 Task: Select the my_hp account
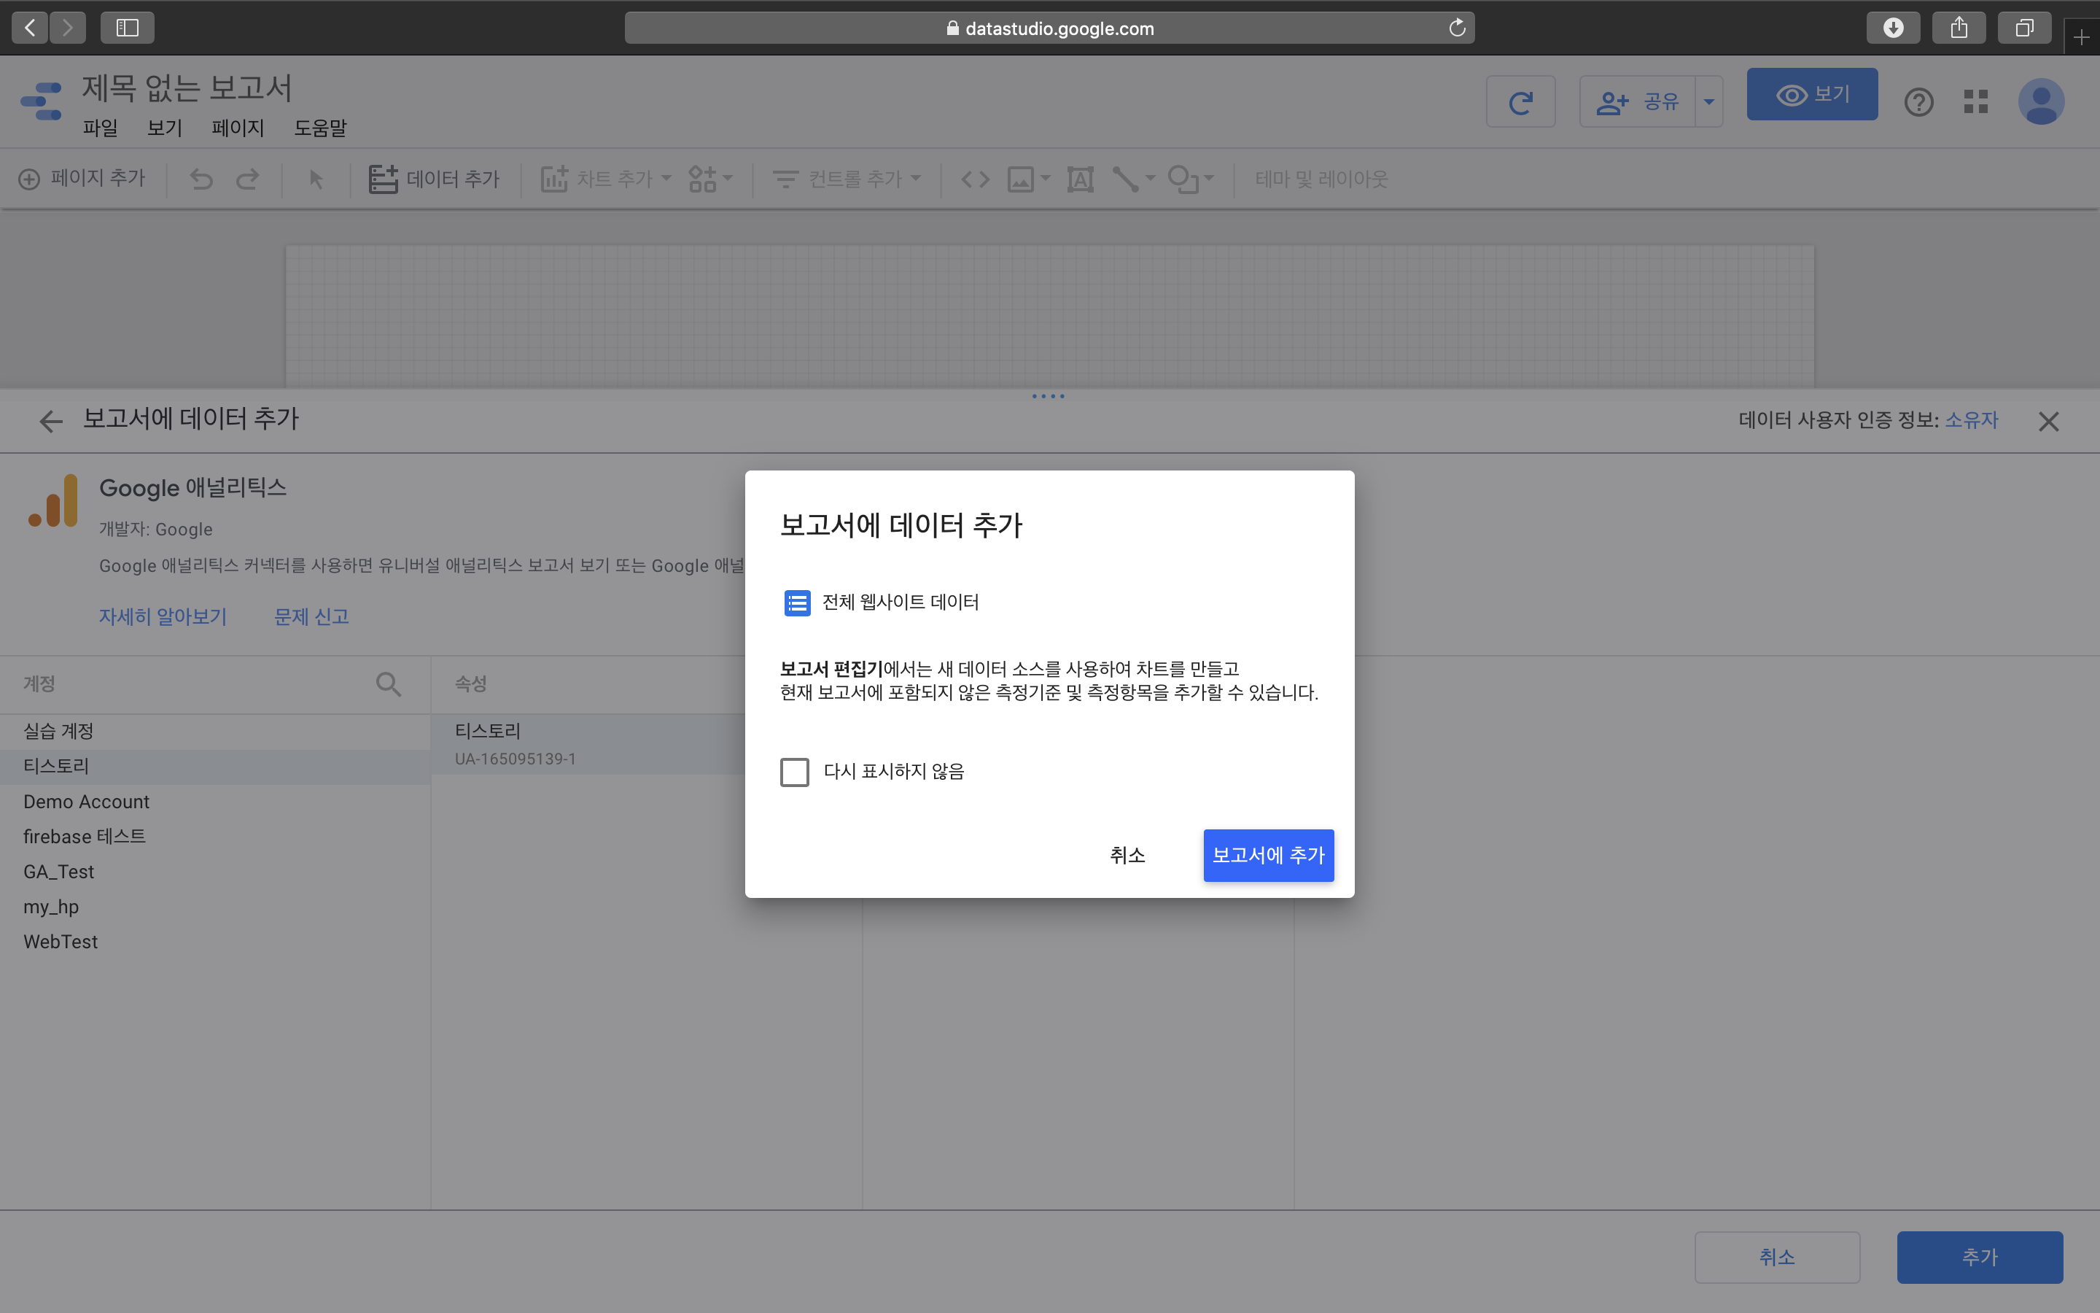click(215, 907)
